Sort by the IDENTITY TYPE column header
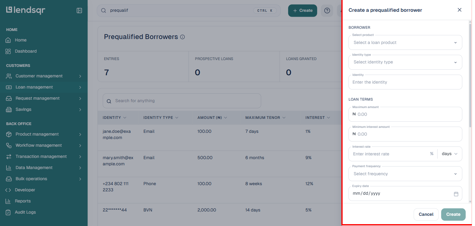475x226 pixels. (161, 118)
